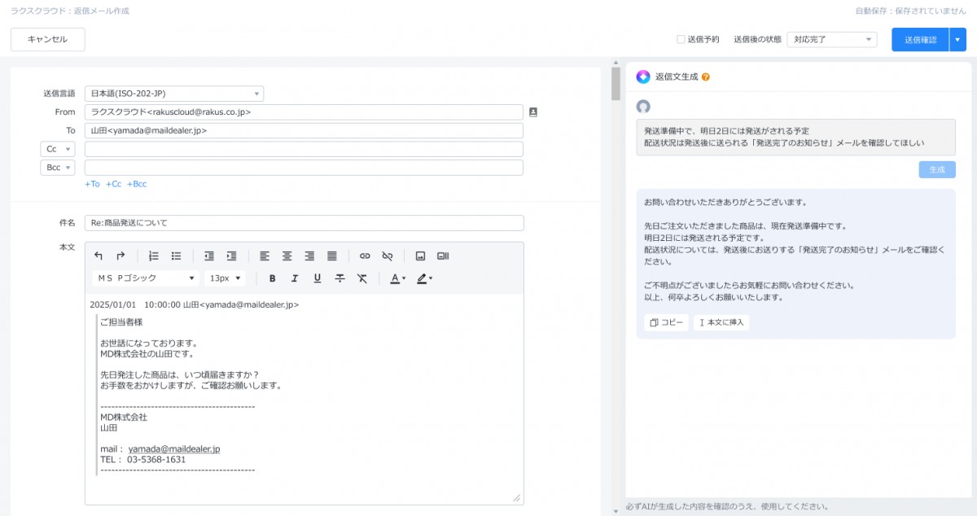977x516 pixels.
Task: Expand the 送信後の状態 対応完了 dropdown
Action: click(831, 39)
